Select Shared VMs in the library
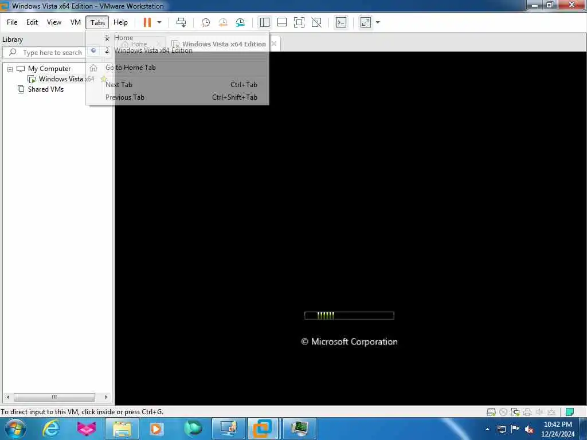The height and width of the screenshot is (440, 587). 46,89
